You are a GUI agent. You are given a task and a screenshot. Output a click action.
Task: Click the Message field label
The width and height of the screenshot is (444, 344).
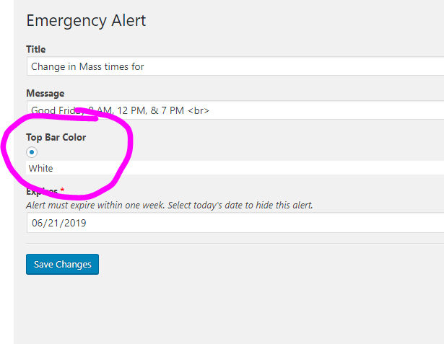tap(45, 93)
